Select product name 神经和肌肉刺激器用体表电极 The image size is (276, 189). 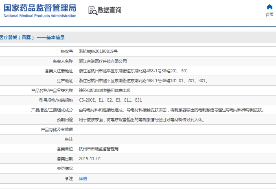[105, 90]
